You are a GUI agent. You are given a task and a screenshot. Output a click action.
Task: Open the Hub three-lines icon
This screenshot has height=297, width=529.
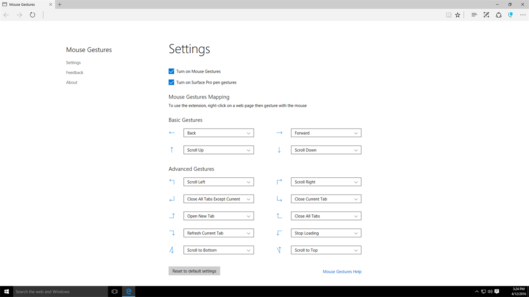click(474, 15)
